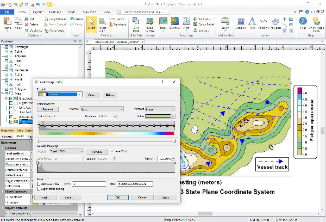Click the Save... button in the dialog
This screenshot has height=222, width=326.
(70, 198)
